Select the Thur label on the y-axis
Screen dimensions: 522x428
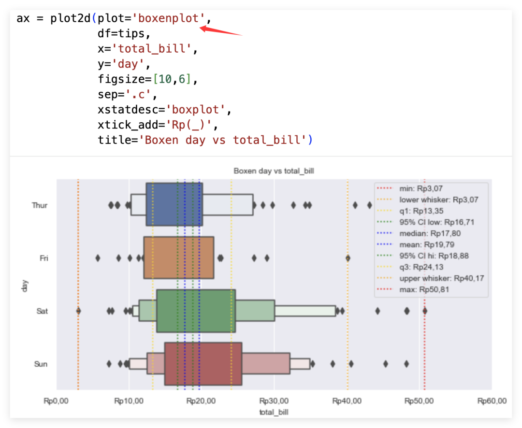tap(40, 205)
